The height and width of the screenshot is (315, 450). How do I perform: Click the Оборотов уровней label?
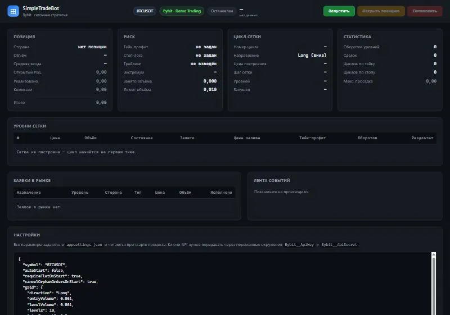point(361,47)
